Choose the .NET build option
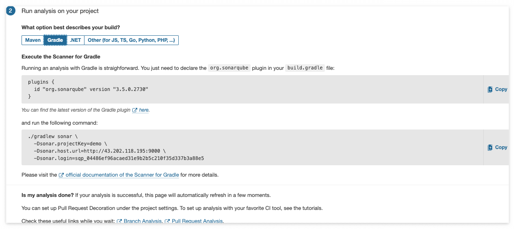515x229 pixels. tap(76, 40)
